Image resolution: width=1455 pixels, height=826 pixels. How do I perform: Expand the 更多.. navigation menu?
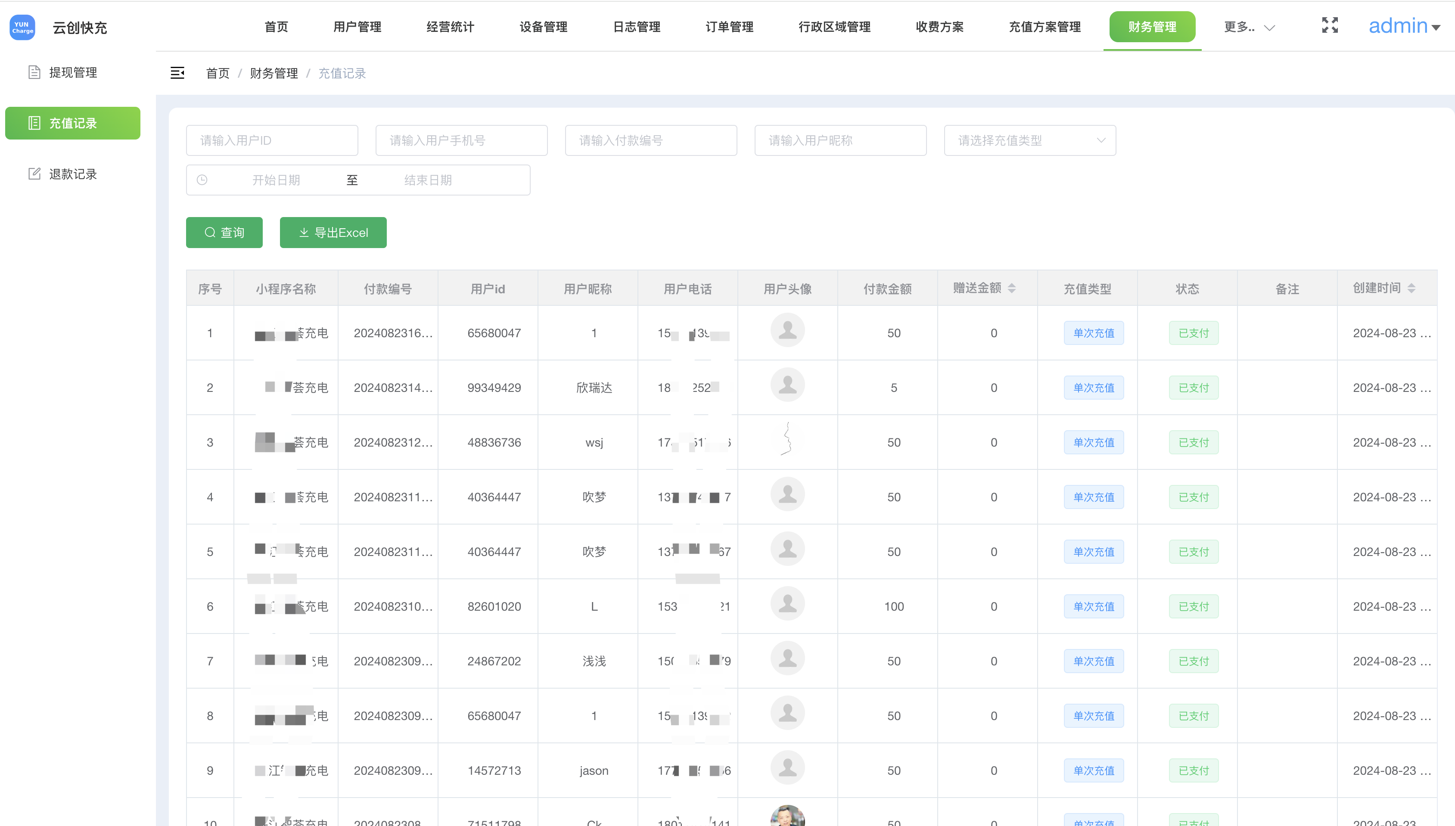pos(1249,27)
